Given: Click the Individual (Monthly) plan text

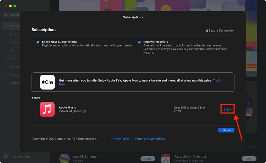Looking at the screenshot, I should [72, 111].
